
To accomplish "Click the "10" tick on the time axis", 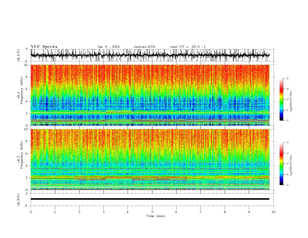I will (273, 212).
